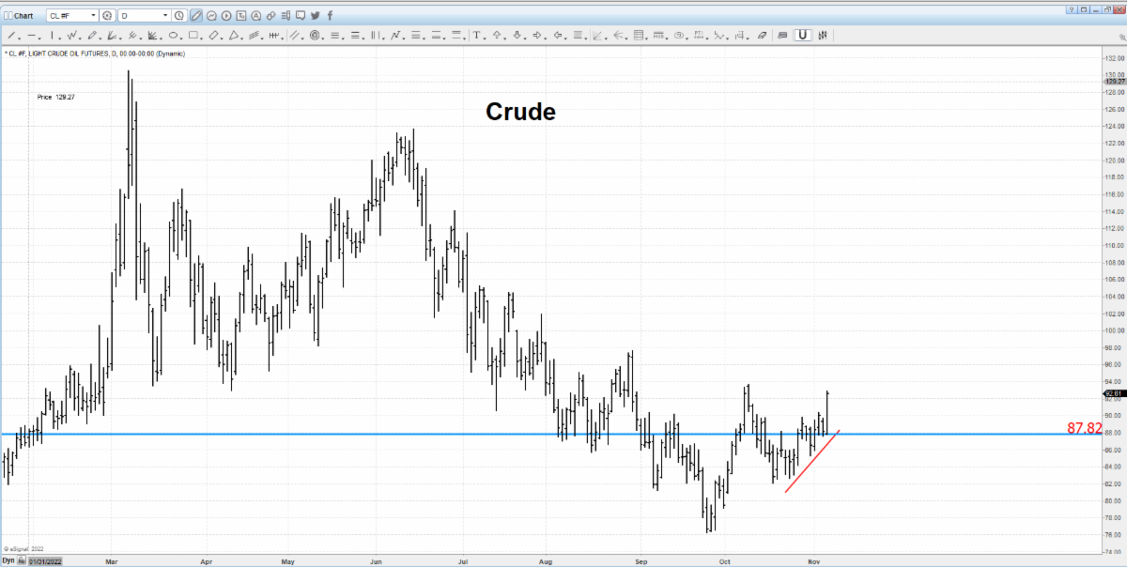Toggle the time axis lock icon

point(22,560)
